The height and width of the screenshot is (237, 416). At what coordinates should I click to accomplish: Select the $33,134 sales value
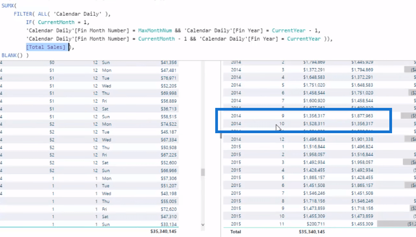tap(169, 224)
